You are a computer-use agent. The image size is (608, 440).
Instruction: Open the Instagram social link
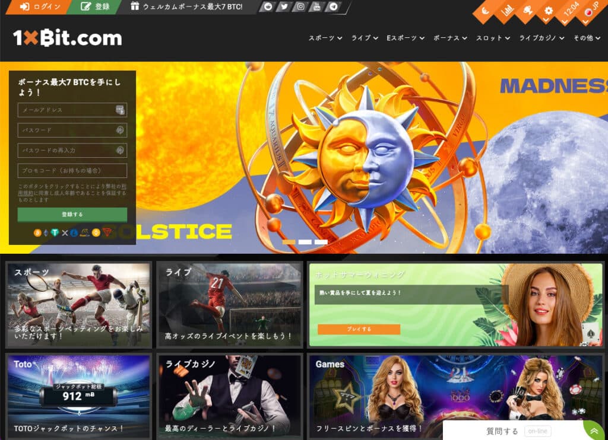tap(300, 7)
